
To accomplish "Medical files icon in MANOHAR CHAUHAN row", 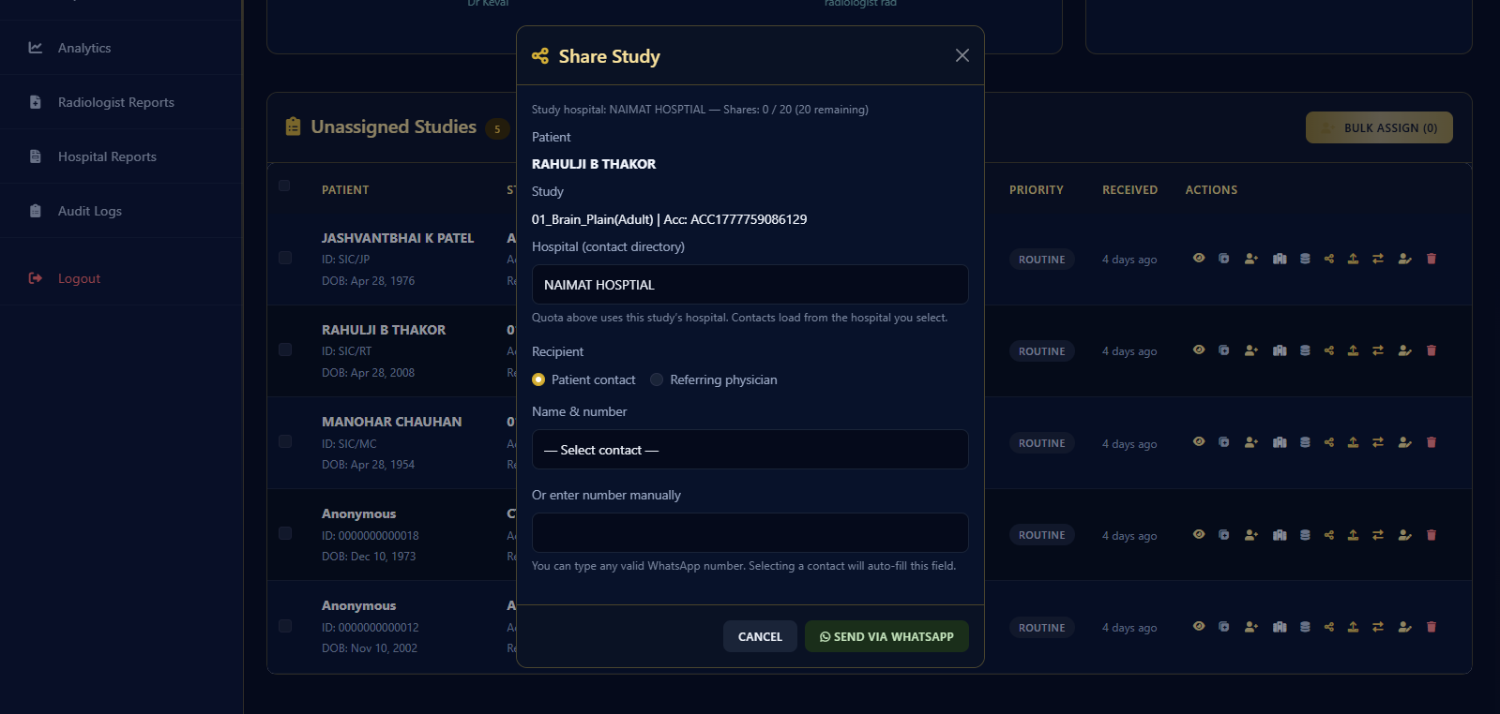I will click(1224, 442).
